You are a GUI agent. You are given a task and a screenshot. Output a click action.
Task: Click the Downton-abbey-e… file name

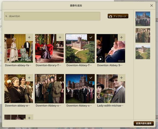(x=17, y=106)
